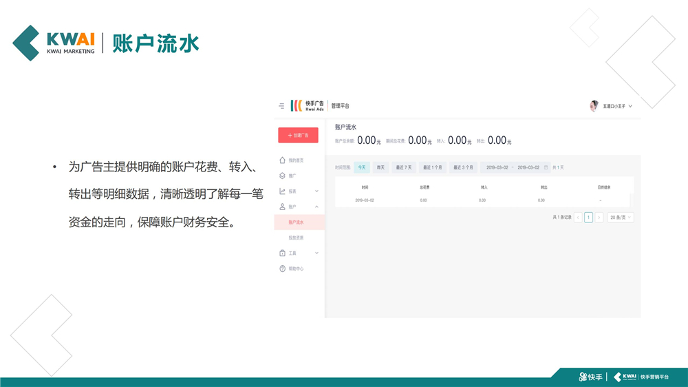Expand the 工具 sidebar section chevron
688x387 pixels.
[316, 253]
